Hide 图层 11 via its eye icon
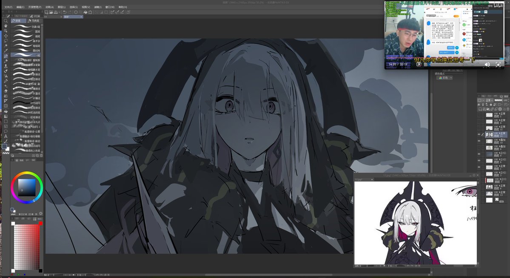The width and height of the screenshot is (510, 278). 479,134
